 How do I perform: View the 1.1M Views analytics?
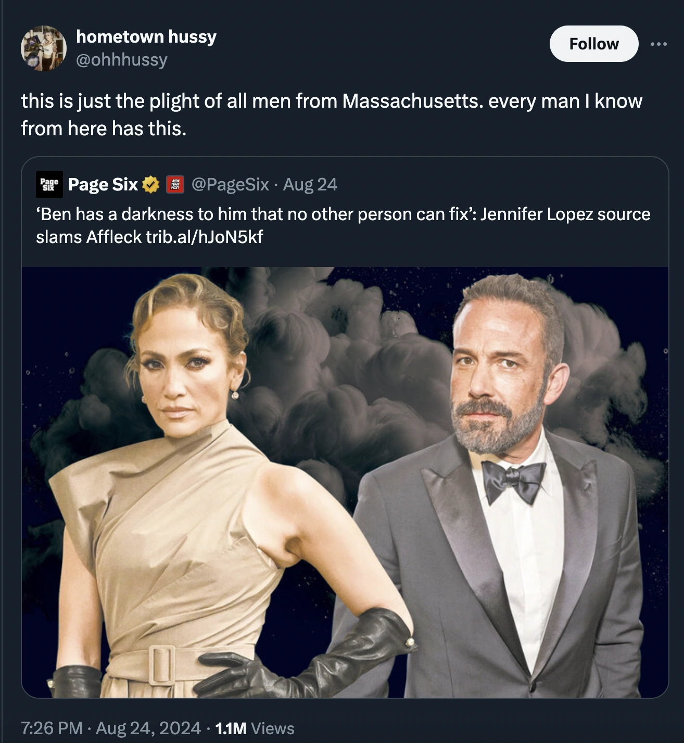tap(255, 728)
